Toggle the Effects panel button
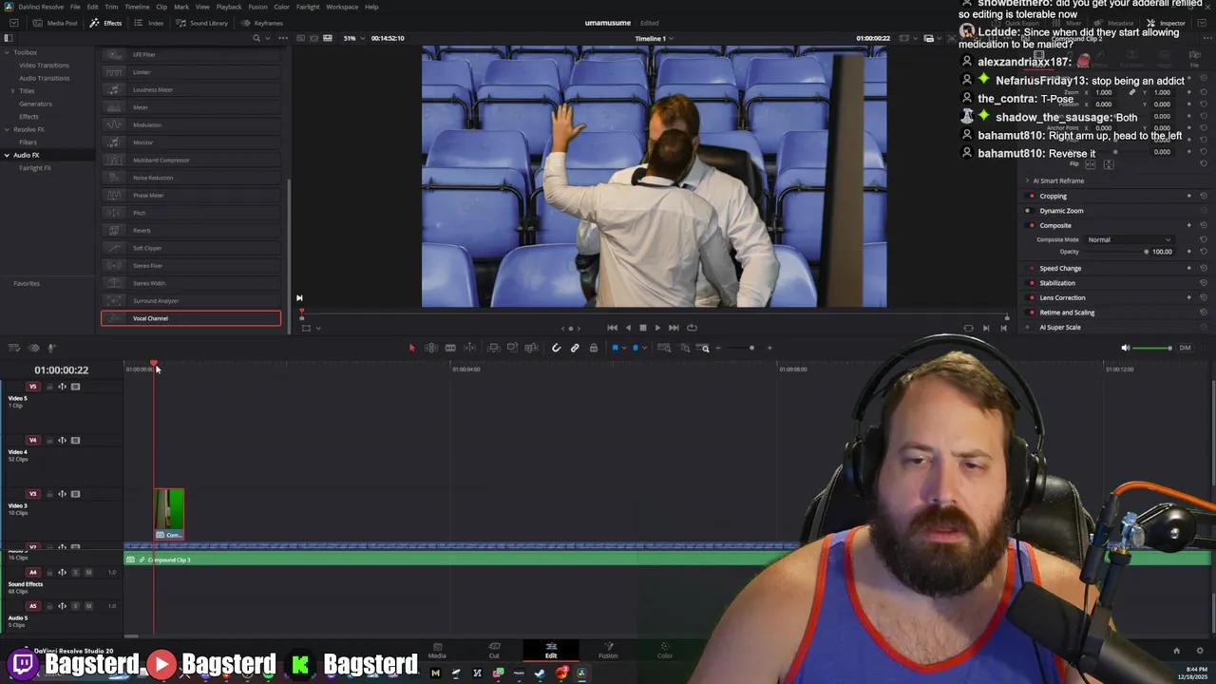This screenshot has height=684, width=1216. pos(106,23)
